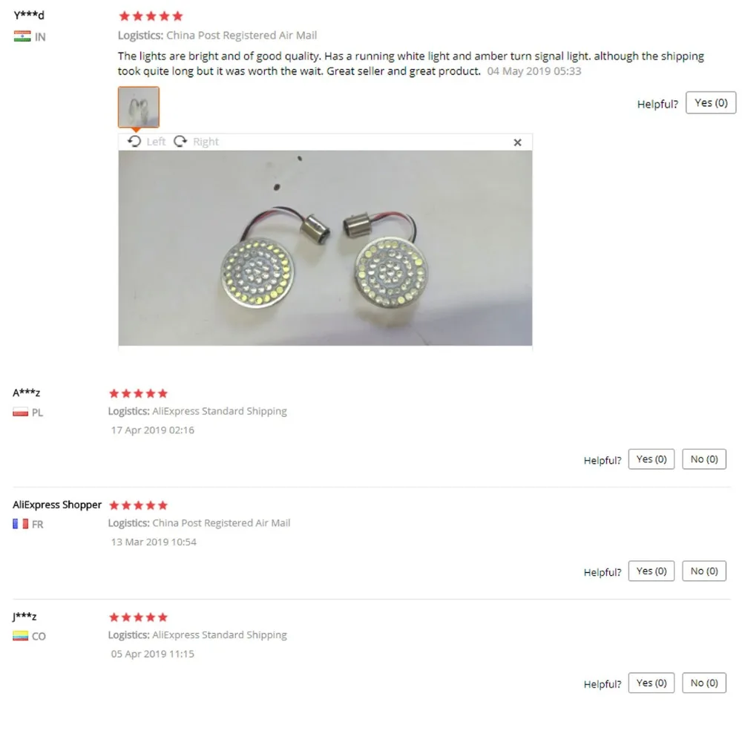Viewport: 742px width, 742px height.
Task: Click the five-star rating of Y***d
Action: point(151,16)
